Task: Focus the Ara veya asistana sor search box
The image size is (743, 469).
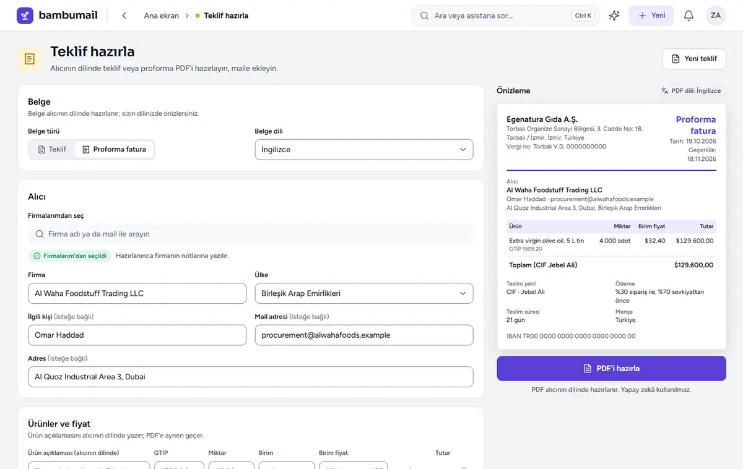Action: point(505,15)
